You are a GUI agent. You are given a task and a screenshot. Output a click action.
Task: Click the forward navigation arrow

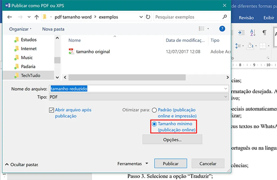pyautogui.click(x=20, y=17)
